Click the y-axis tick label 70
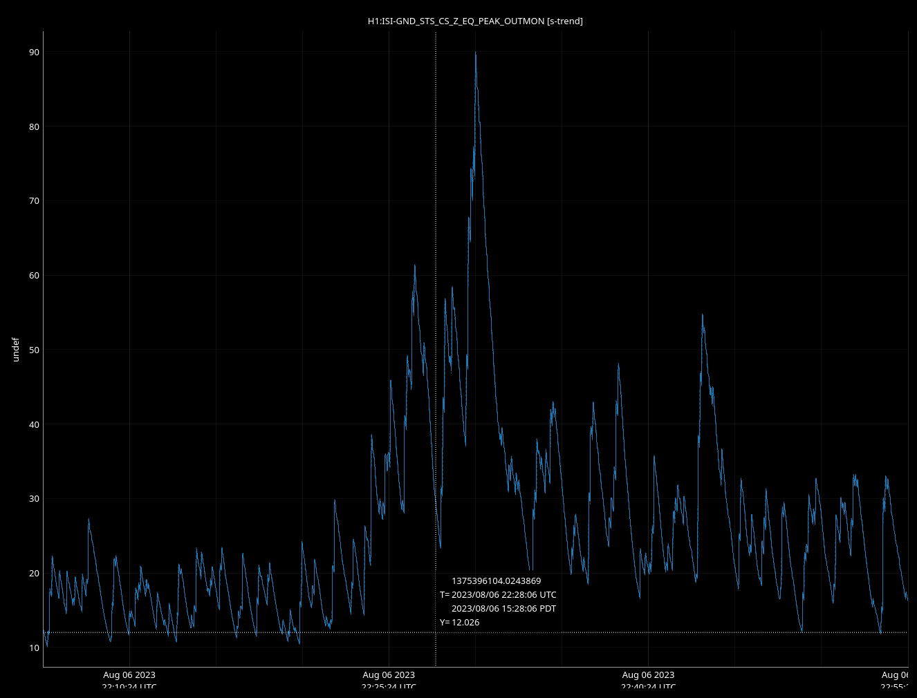Image resolution: width=917 pixels, height=698 pixels. (x=34, y=201)
